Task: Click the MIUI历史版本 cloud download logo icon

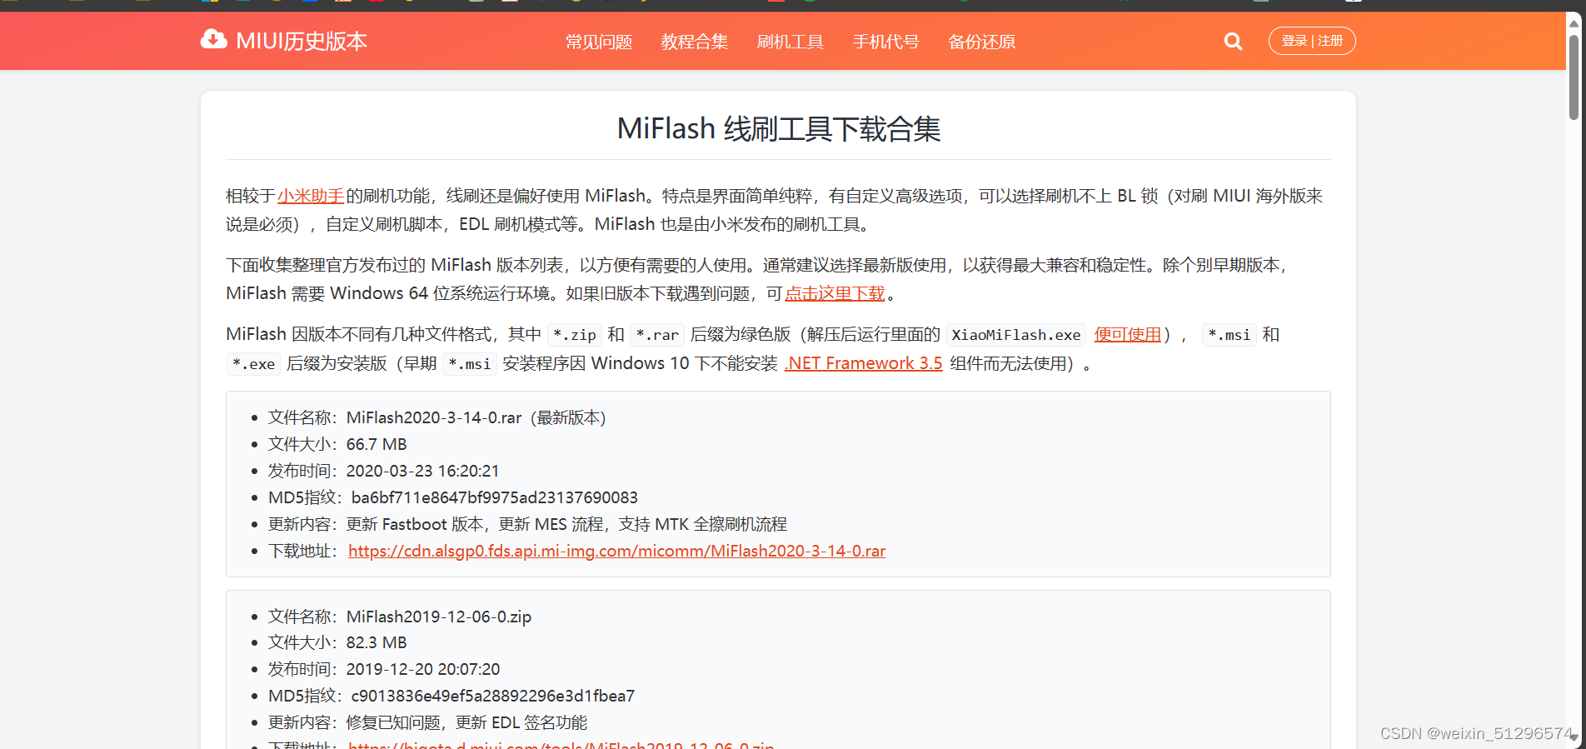Action: (x=214, y=40)
